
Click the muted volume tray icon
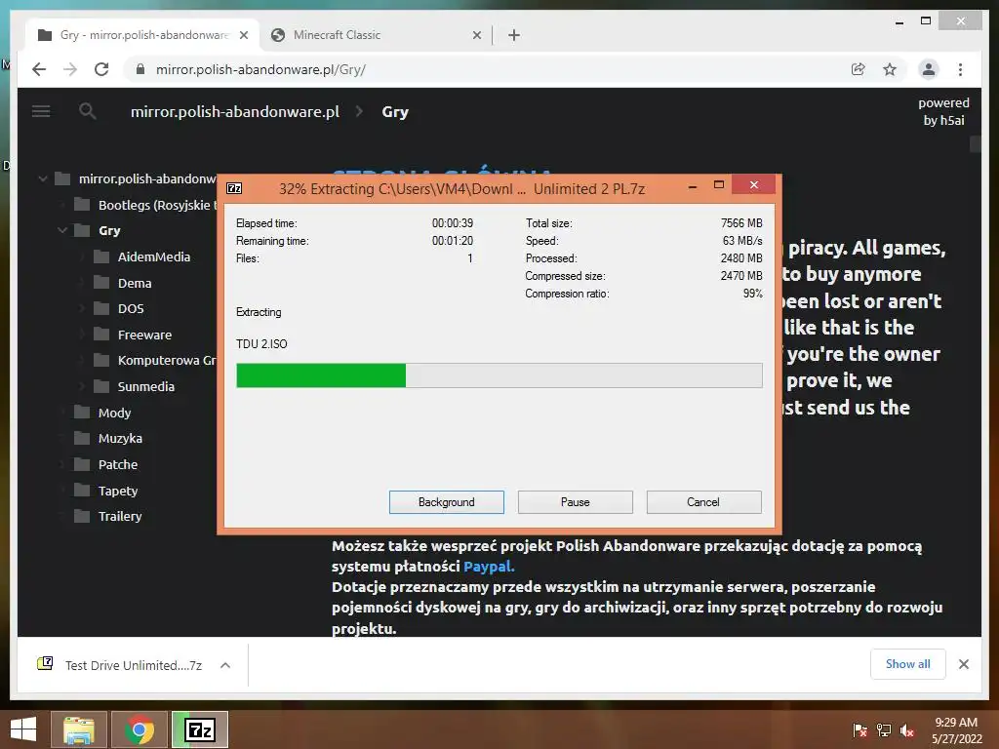coord(906,730)
